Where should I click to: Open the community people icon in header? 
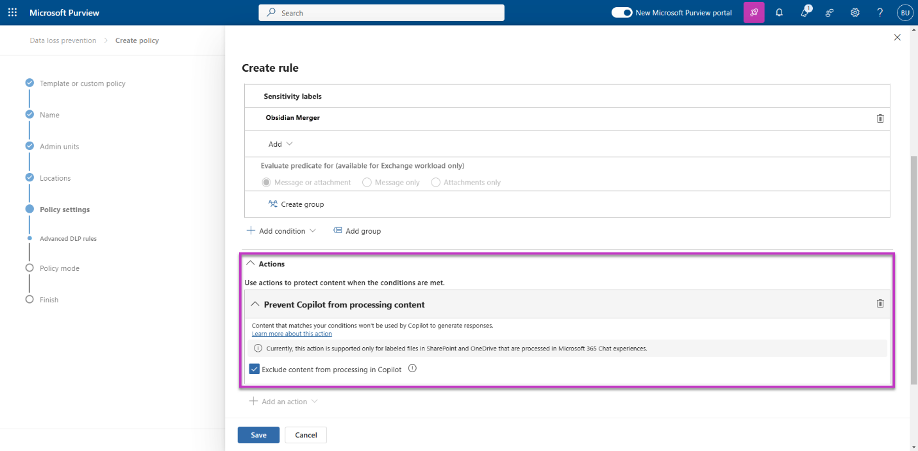pyautogui.click(x=830, y=13)
